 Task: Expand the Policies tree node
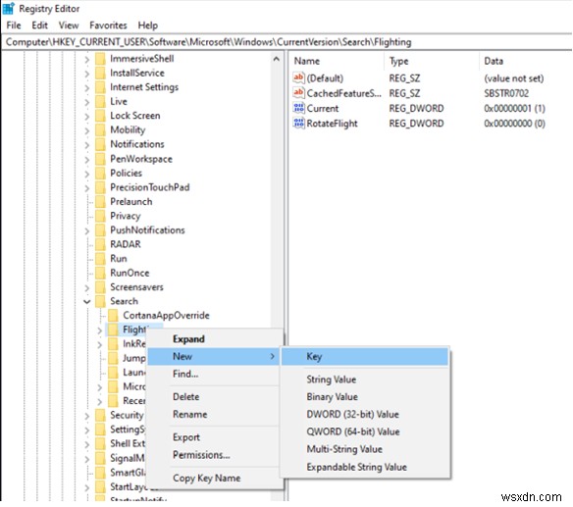(x=87, y=174)
